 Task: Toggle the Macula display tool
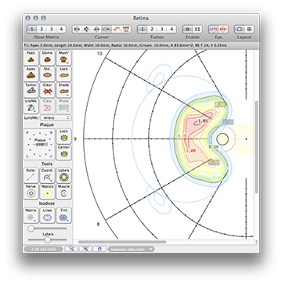[x=47, y=191]
